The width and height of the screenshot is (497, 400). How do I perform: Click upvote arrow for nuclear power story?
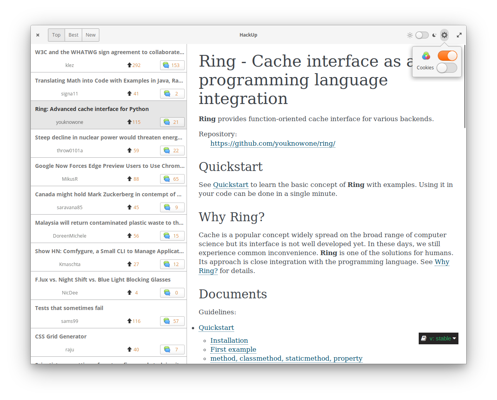click(129, 150)
